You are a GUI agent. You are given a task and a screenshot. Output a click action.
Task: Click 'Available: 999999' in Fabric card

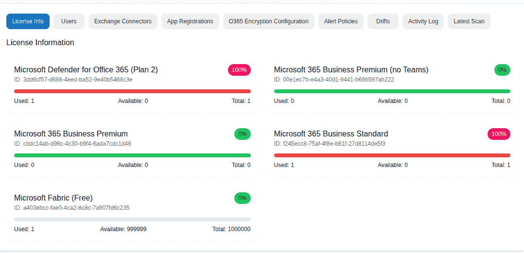point(123,229)
